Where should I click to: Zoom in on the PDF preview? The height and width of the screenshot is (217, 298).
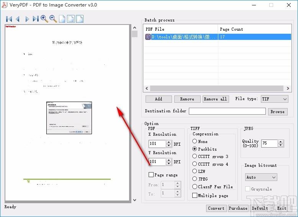click(x=44, y=19)
